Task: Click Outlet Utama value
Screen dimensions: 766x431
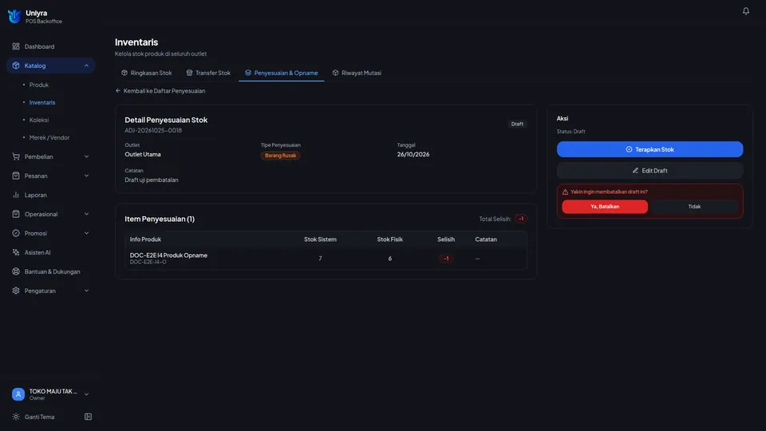Action: point(143,154)
